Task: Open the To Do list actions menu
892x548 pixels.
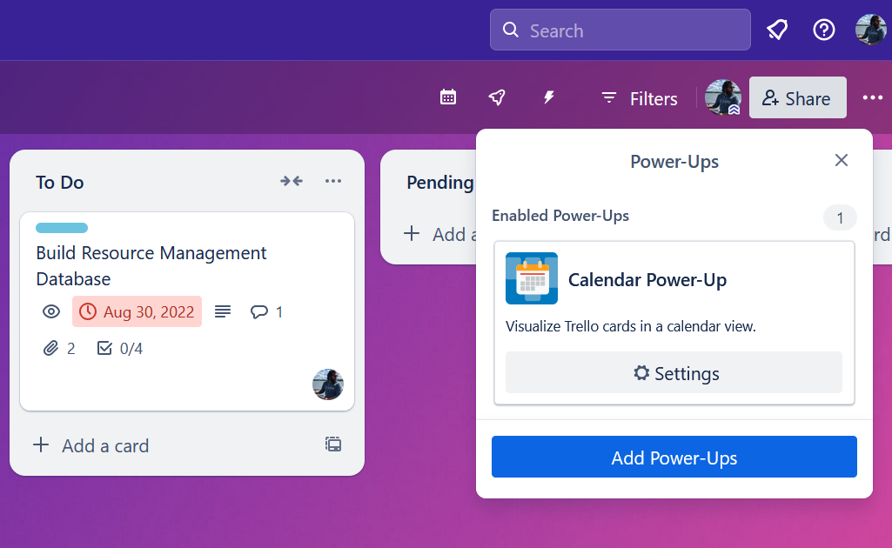Action: coord(333,181)
